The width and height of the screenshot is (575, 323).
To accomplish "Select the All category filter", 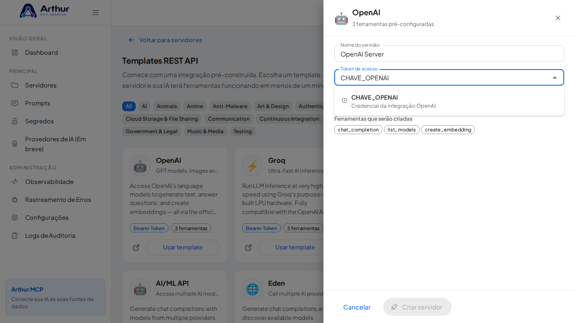I will [129, 106].
